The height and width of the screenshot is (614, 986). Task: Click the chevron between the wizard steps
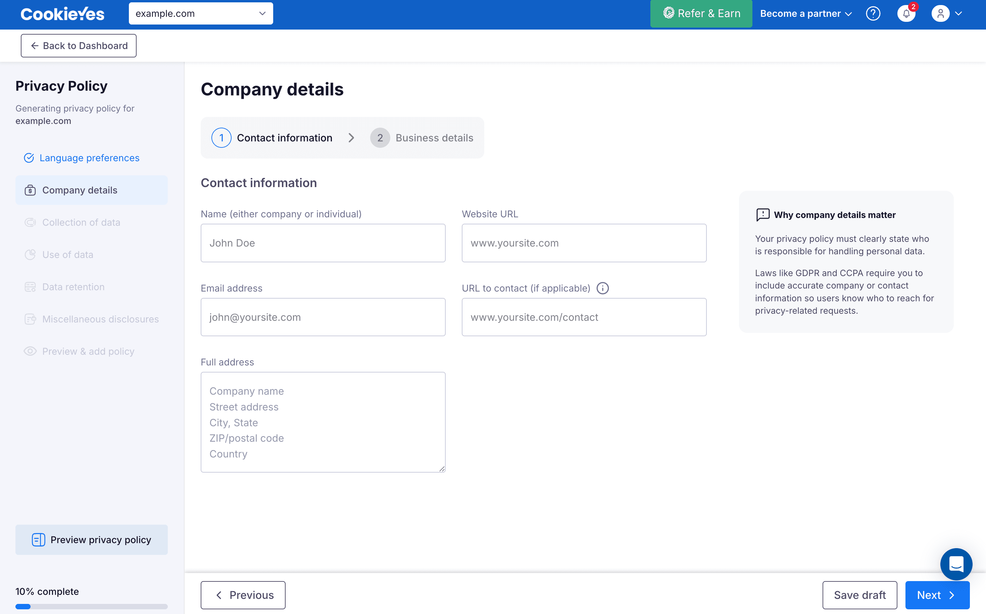[x=351, y=138]
